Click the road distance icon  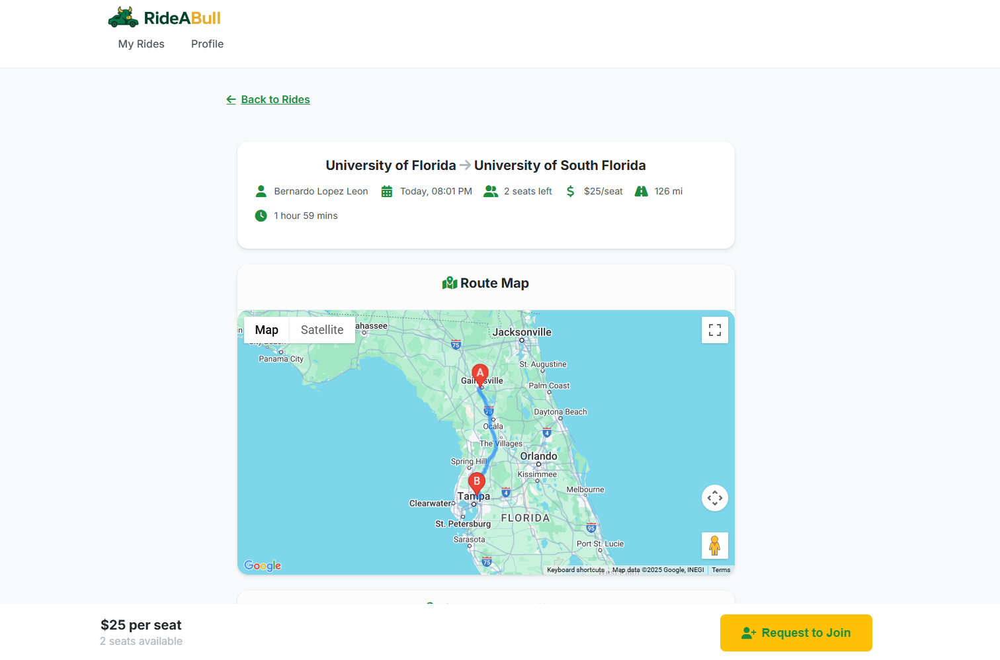(642, 191)
